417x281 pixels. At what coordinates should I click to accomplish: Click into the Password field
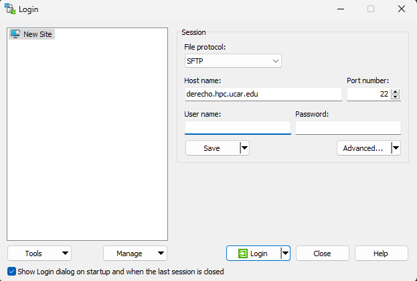[348, 127]
